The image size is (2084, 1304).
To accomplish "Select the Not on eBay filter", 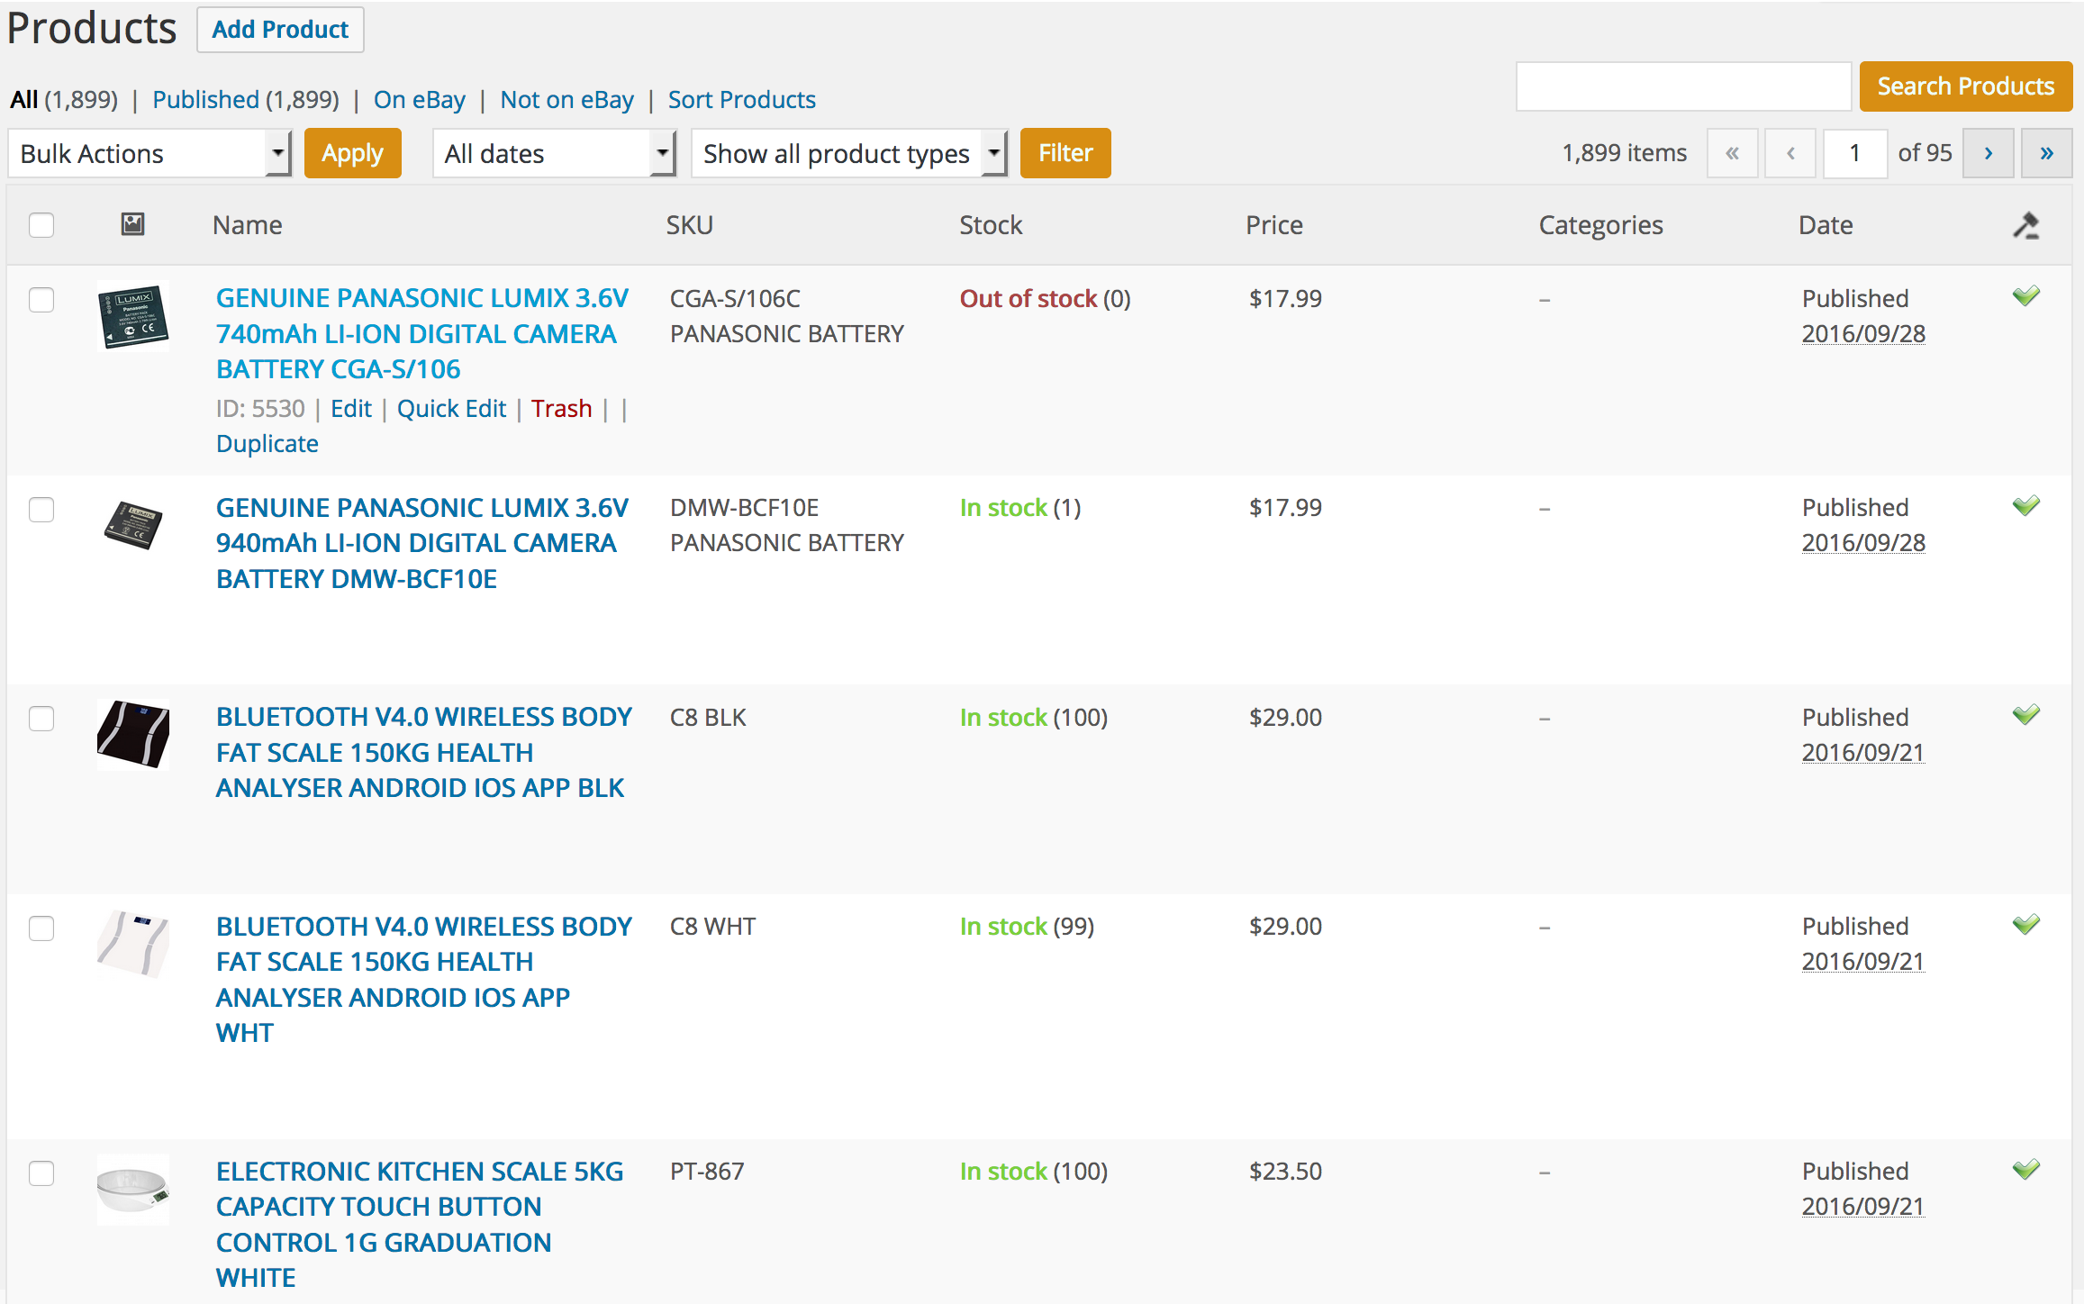I will click(x=566, y=99).
